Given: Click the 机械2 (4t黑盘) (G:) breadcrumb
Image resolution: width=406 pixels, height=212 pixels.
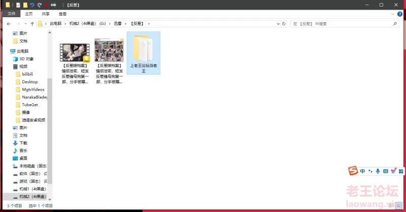Looking at the screenshot, I should 87,23.
